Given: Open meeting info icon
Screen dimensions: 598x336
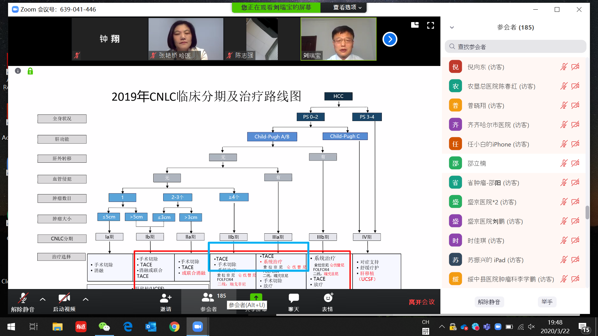Looking at the screenshot, I should [x=18, y=71].
